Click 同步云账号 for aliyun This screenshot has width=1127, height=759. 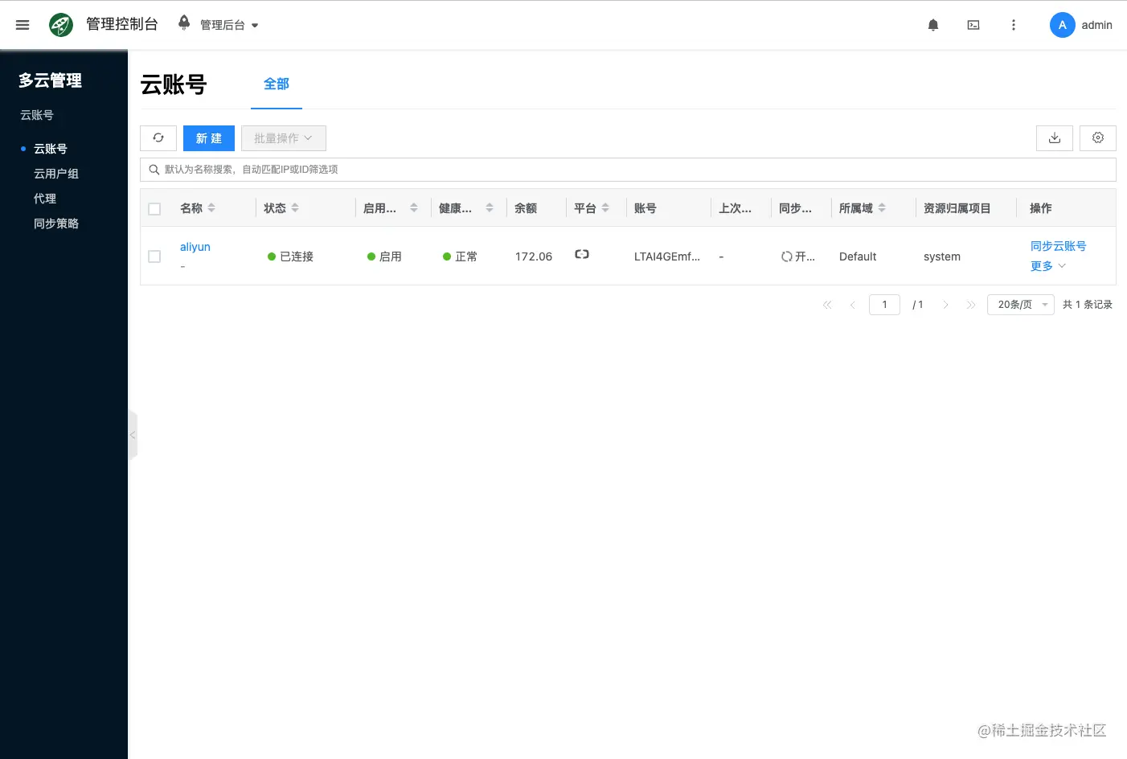[x=1059, y=246]
